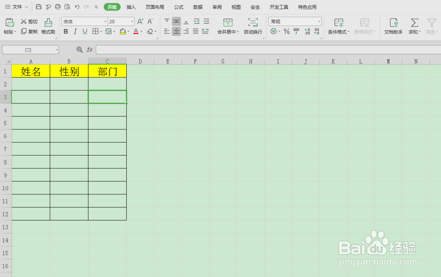Screen dimensions: 441x277
Task: Toggle vertical middle alignment
Action: 176,21
